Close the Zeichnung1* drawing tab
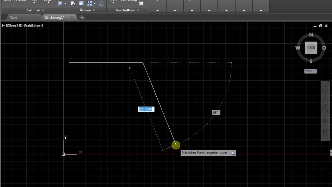 pyautogui.click(x=72, y=17)
